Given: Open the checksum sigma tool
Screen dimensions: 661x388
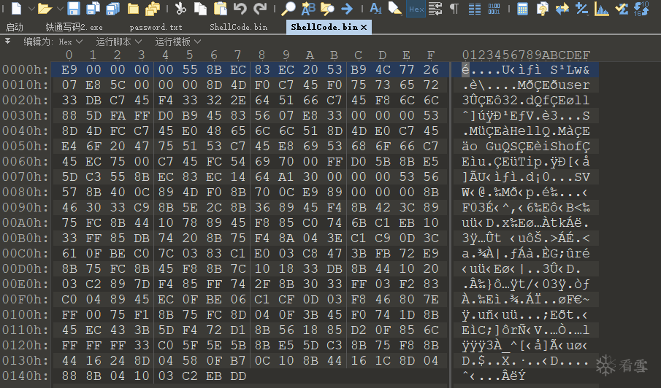Looking at the screenshot, I should (x=622, y=9).
